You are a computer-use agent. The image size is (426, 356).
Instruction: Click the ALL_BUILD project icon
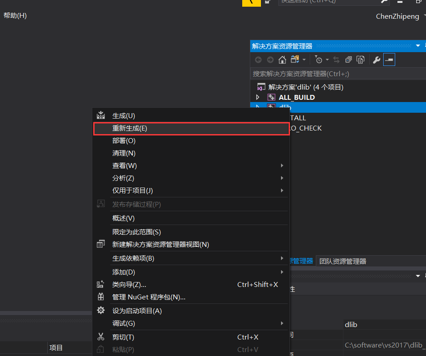click(x=271, y=97)
